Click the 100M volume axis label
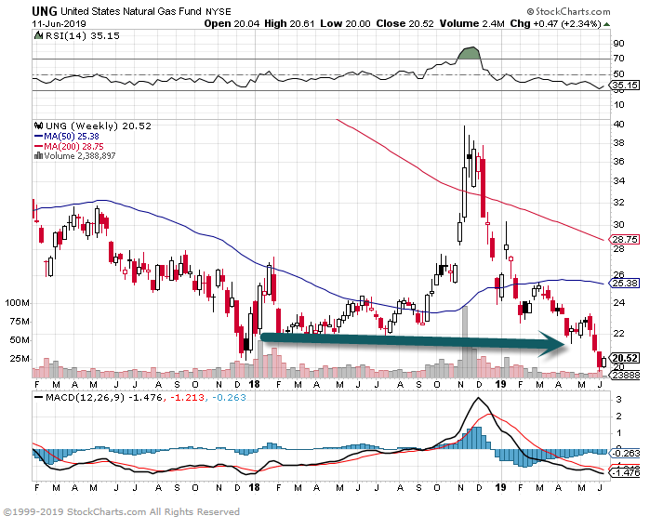This screenshot has width=663, height=529. coord(18,303)
